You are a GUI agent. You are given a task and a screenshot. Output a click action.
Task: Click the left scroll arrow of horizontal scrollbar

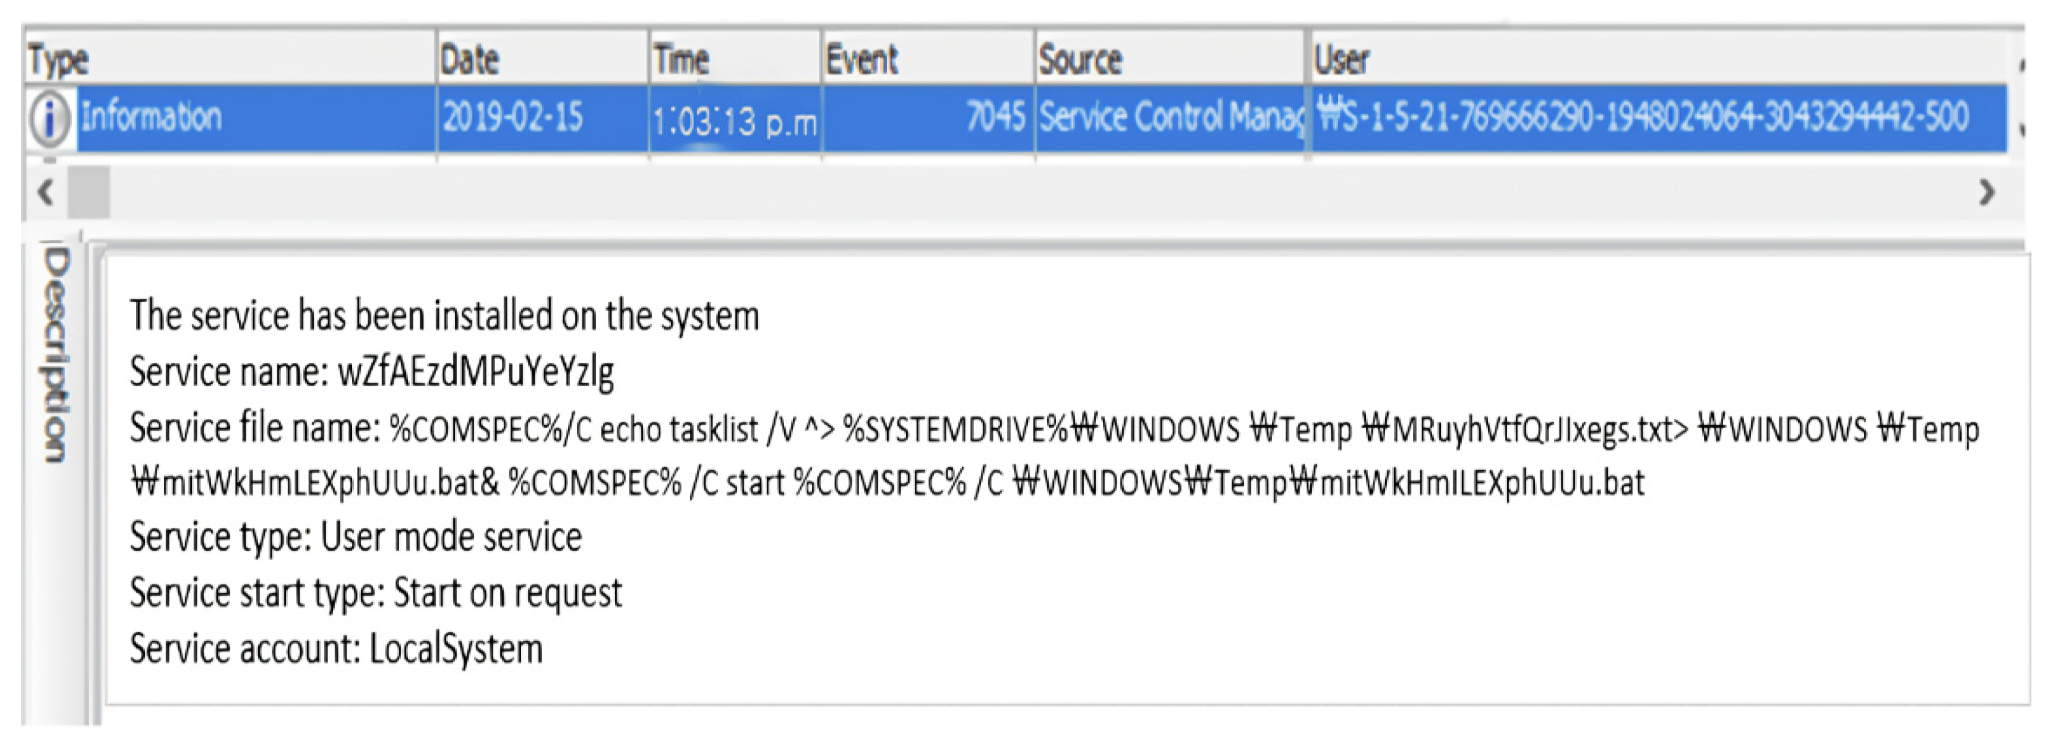tap(46, 192)
